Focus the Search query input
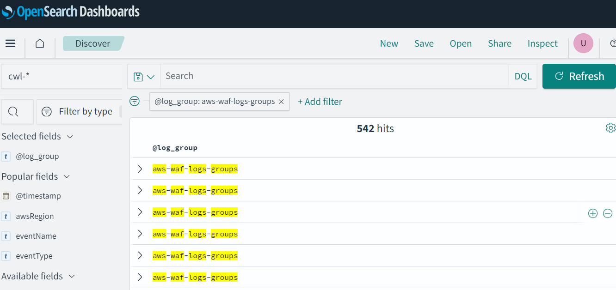This screenshot has width=616, height=290. [x=334, y=76]
